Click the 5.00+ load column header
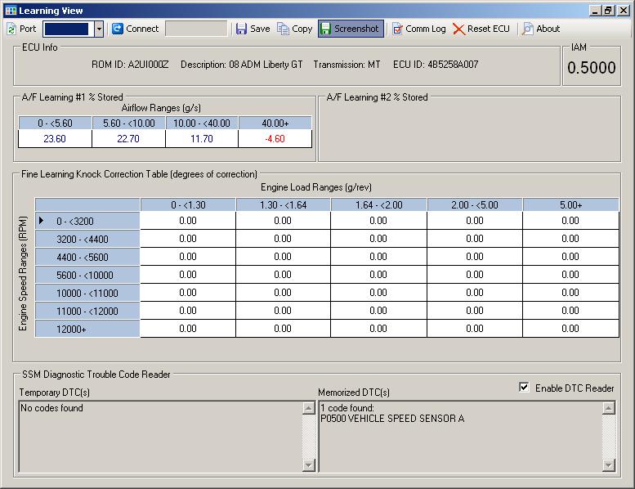This screenshot has height=489, width=635. (x=570, y=205)
